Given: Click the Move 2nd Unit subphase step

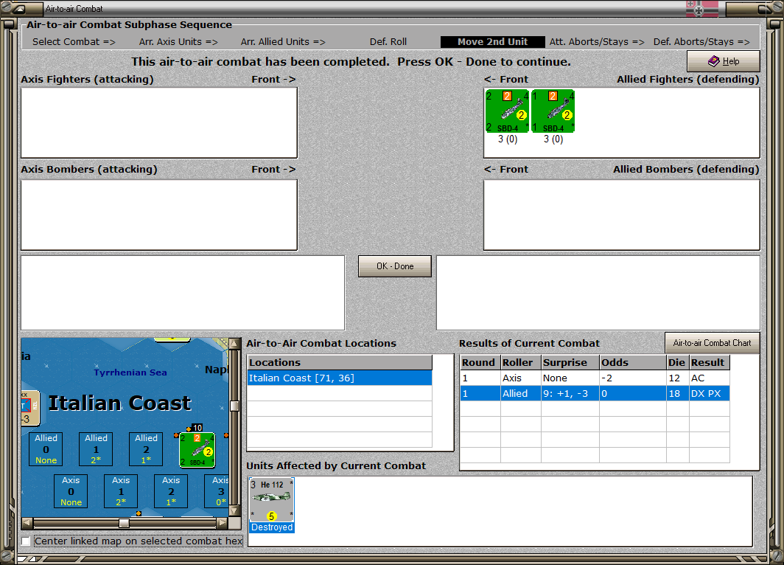Looking at the screenshot, I should pos(492,42).
